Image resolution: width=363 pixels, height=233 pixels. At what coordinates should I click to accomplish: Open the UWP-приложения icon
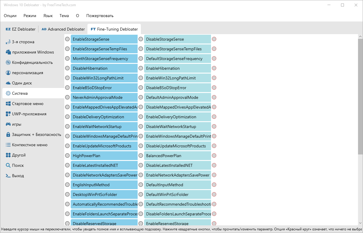tap(8, 114)
